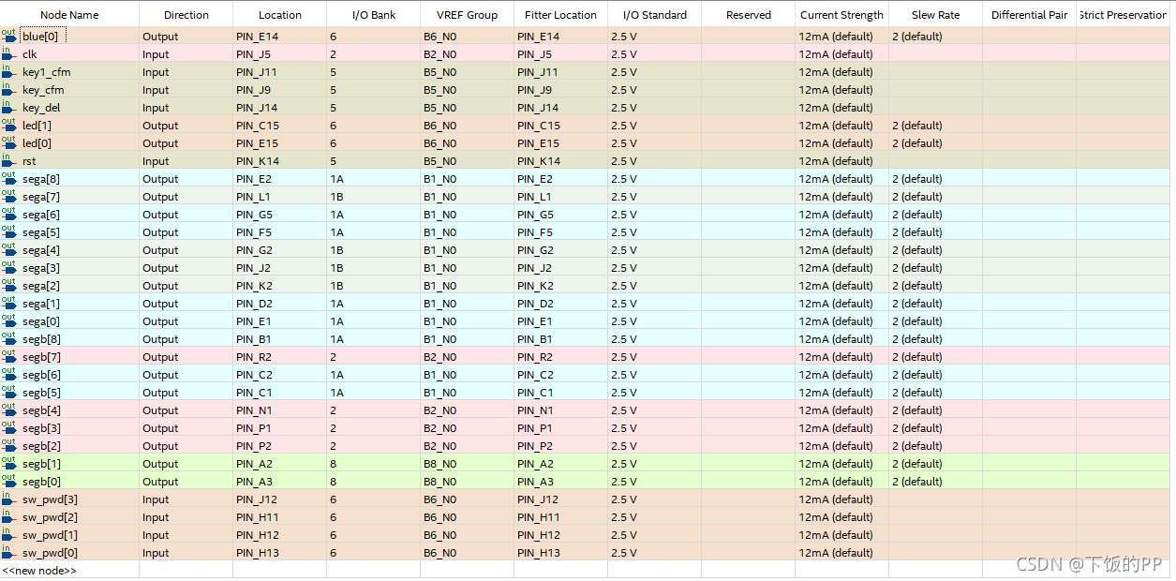Screen dimensions: 1176x581
Task: Click the Direction column header
Action: 186,15
